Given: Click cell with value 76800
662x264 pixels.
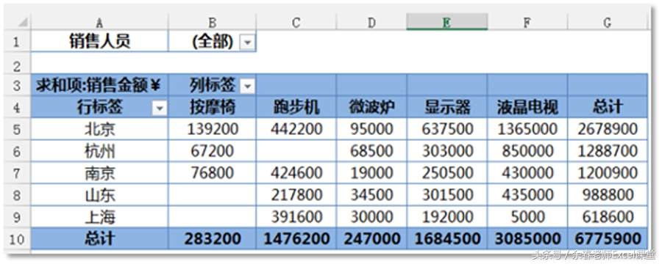Looking at the screenshot, I should tap(213, 173).
